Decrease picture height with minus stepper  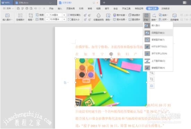(x=47, y=15)
